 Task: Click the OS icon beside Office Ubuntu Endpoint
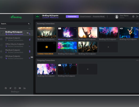1,45
